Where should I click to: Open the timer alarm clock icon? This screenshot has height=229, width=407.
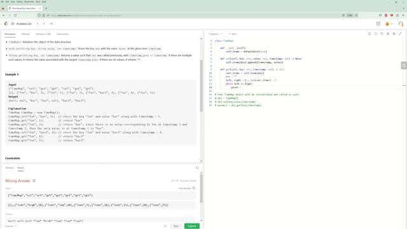coord(378,24)
